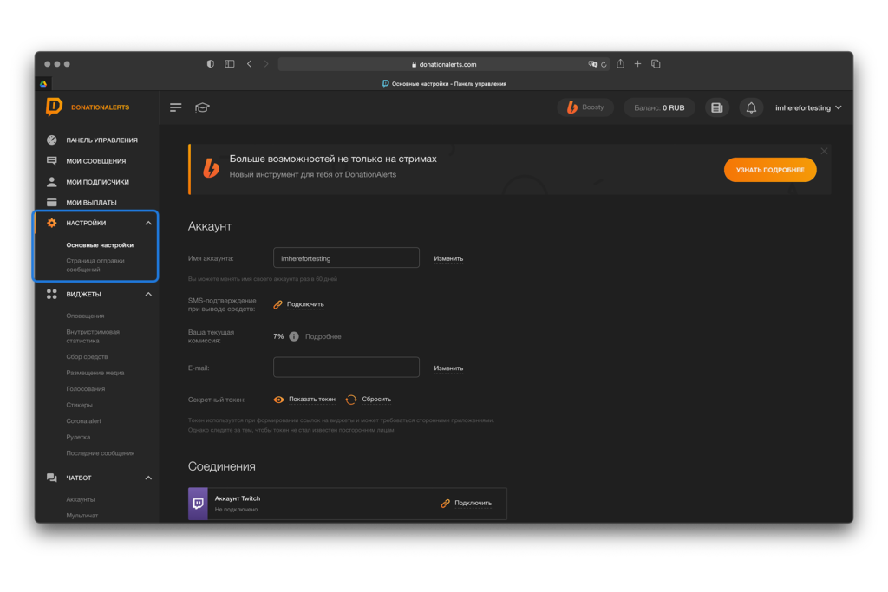Go to Мои сообщения in sidebar
The width and height of the screenshot is (888, 592).
[95, 161]
